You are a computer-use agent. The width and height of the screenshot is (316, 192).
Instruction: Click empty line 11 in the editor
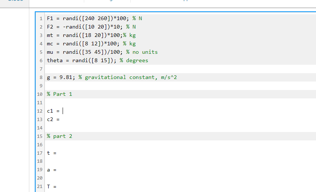(x=181, y=103)
